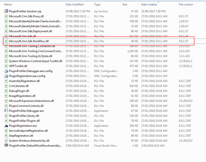Image resolution: width=206 pixels, height=162 pixels.
Task: Click the PluginCommonControls.dll file icon
Action: point(6,106)
